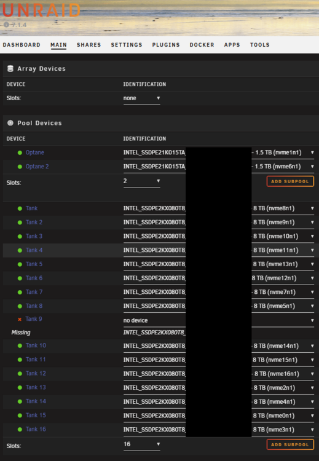The image size is (319, 461).
Task: Go to the Tools tab
Action: [x=259, y=45]
